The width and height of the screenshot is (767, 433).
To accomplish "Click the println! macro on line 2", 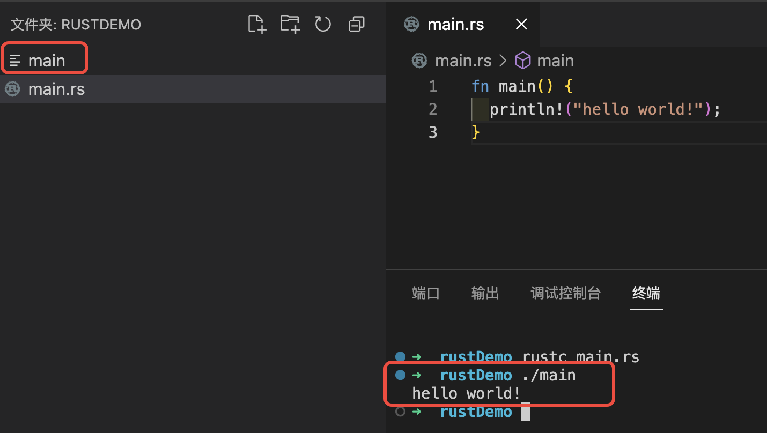I will [526, 109].
